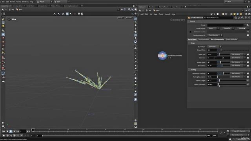Jump to the first frame
The height and width of the screenshot is (141, 251).
point(4,131)
